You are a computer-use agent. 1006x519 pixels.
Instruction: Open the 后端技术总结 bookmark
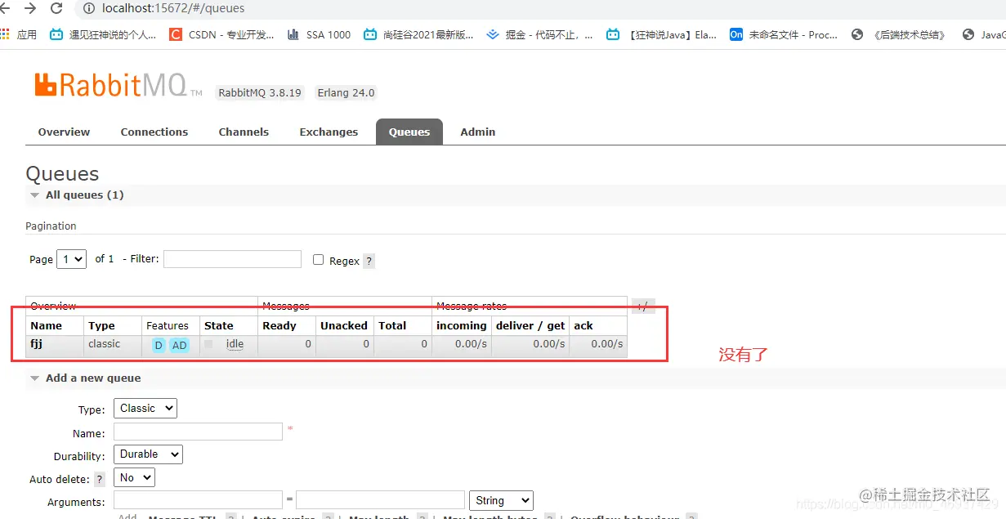(899, 34)
